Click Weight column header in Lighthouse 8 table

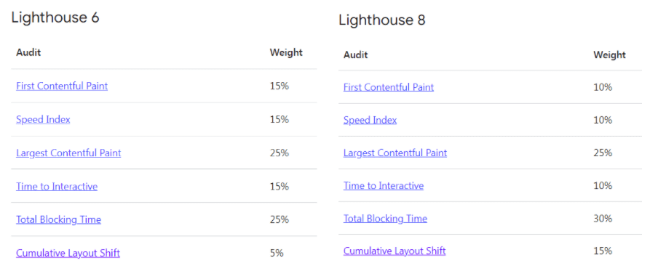[x=609, y=55]
